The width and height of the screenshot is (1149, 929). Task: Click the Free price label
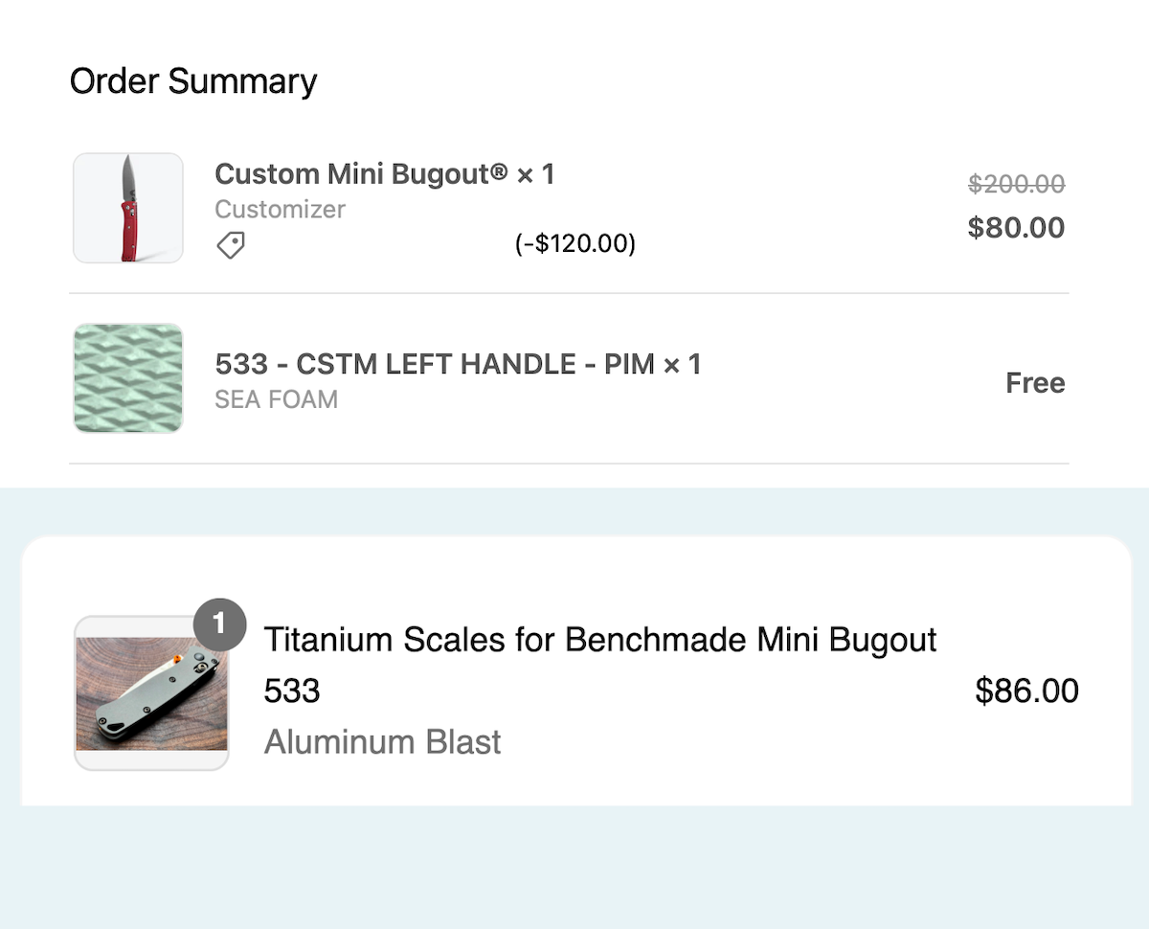pyautogui.click(x=1035, y=383)
